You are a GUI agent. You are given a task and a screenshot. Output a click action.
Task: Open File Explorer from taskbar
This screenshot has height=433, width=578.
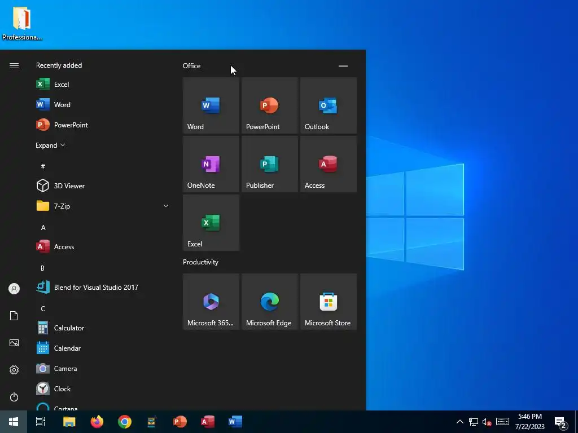(x=69, y=422)
